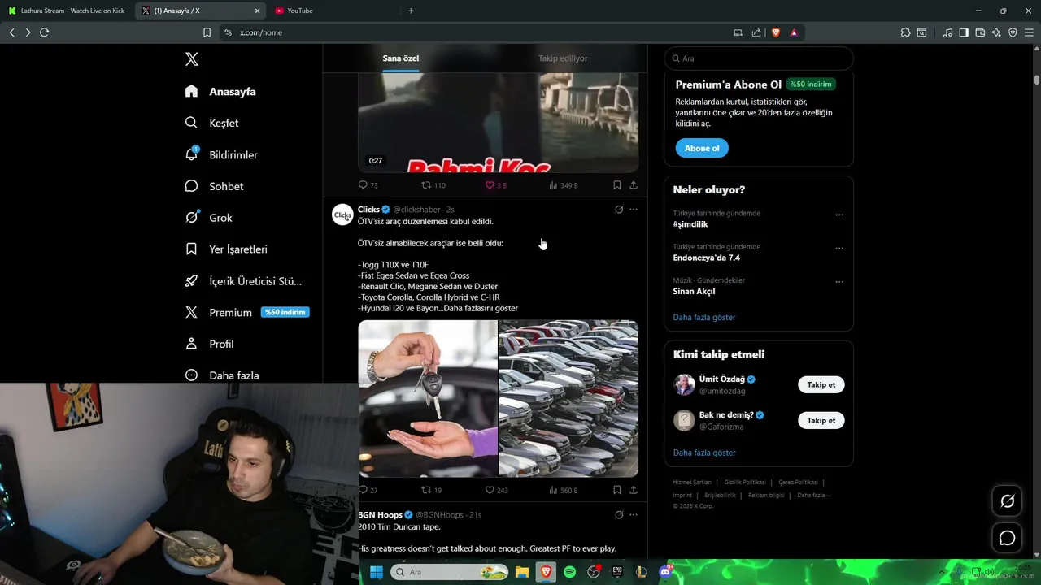
Task: Click the X logo in the sidebar
Action: [192, 59]
